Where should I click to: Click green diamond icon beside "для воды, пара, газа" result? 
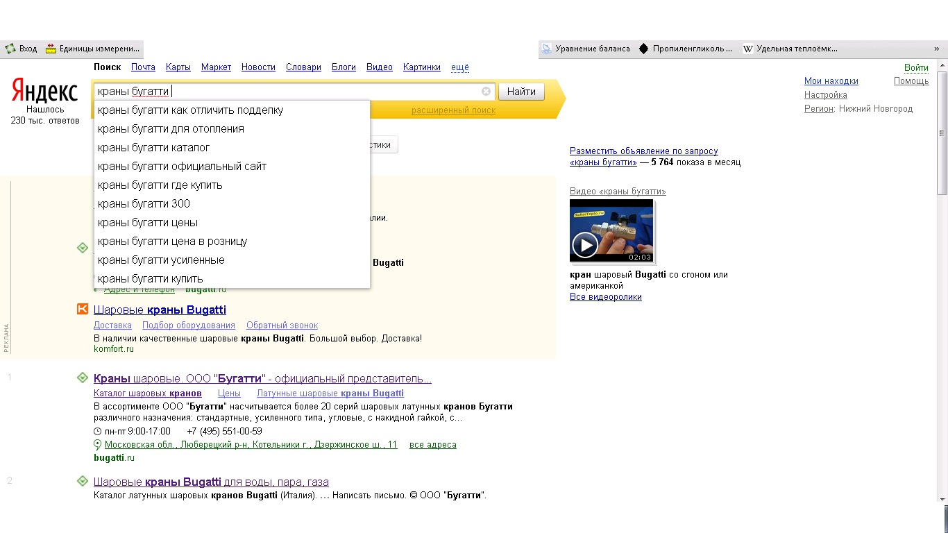click(83, 482)
